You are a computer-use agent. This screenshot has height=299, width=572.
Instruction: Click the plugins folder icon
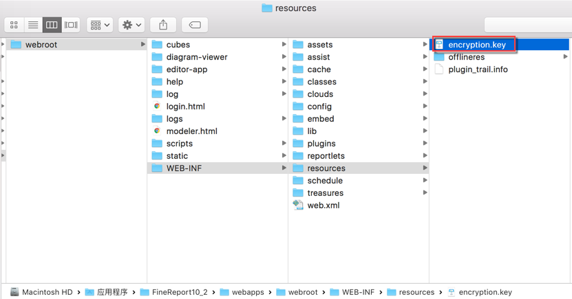tap(298, 144)
